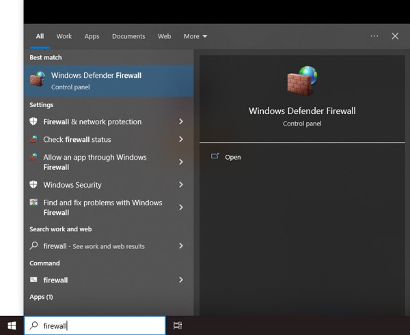The width and height of the screenshot is (410, 335).
Task: Click the shield icon beside Windows Security
Action: 33,185
